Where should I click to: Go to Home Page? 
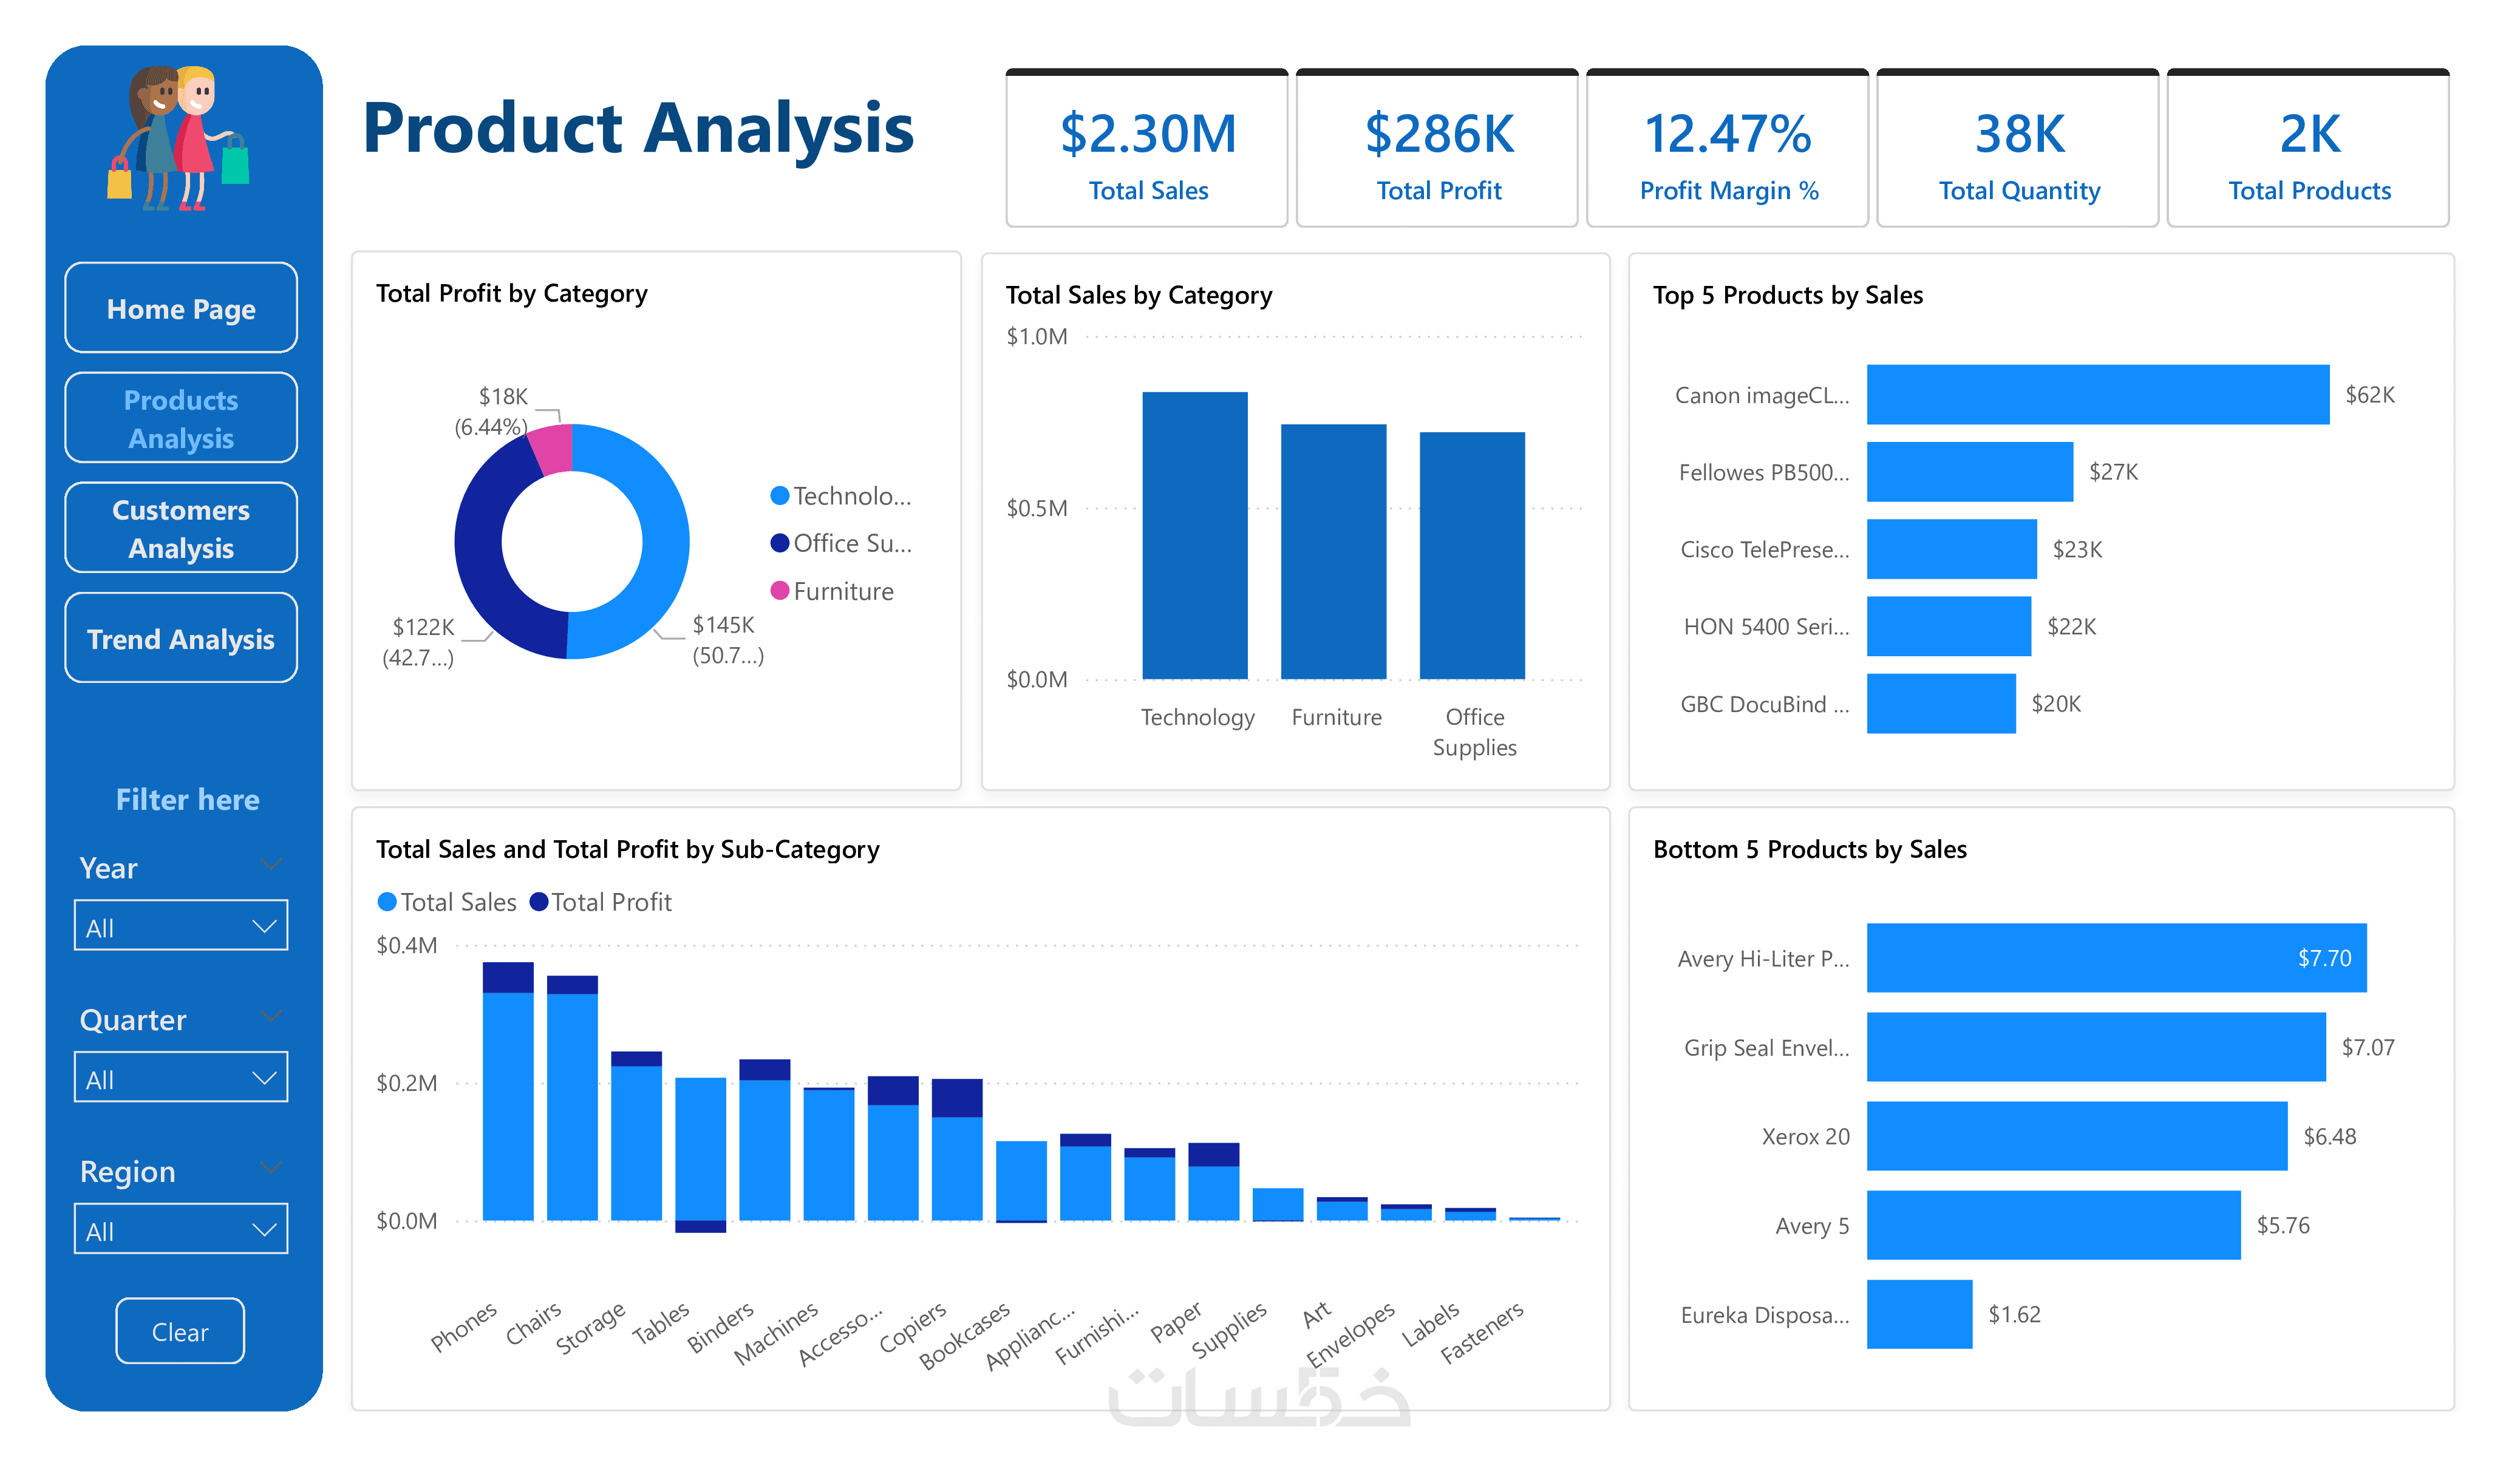click(x=181, y=308)
